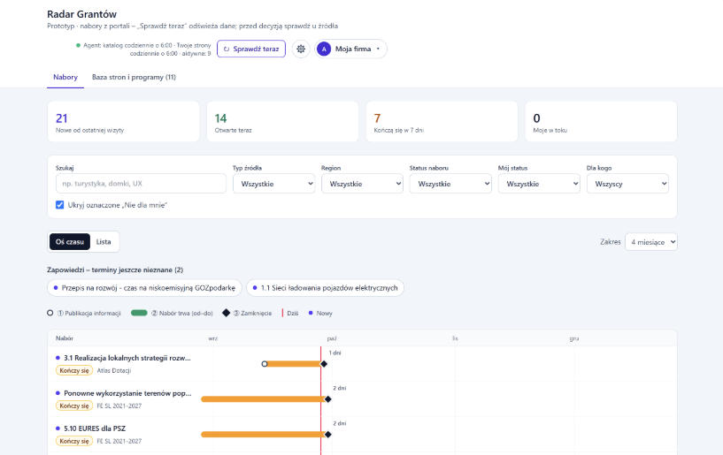Click the Moja firma avatar icon
This screenshot has height=455, width=723.
click(324, 49)
